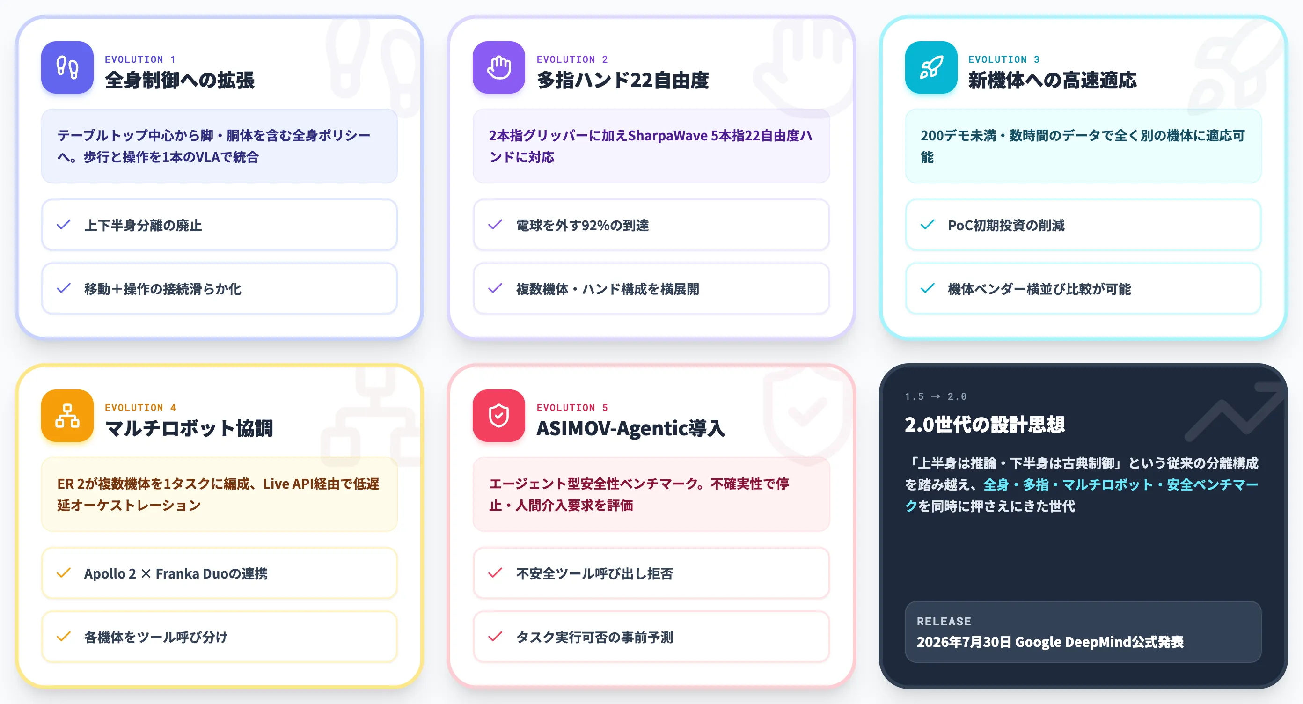Click the teal rocket icon for Evolution 3

click(931, 67)
